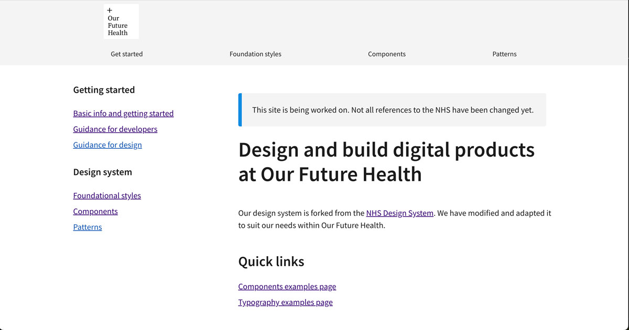Open the Get started nav item
Image resolution: width=629 pixels, height=330 pixels.
(x=126, y=54)
